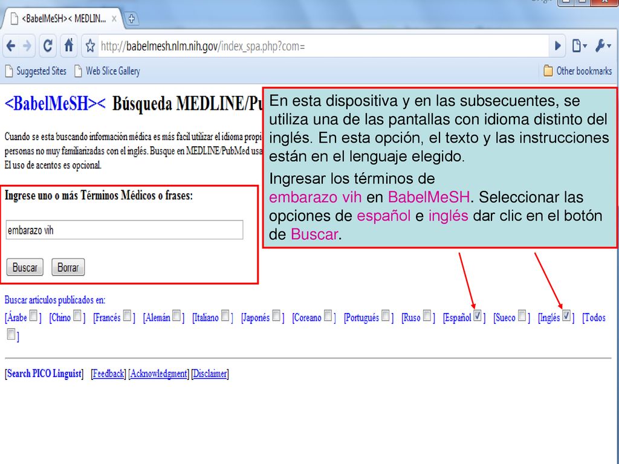Check the Italiano language checkbox

click(x=225, y=315)
